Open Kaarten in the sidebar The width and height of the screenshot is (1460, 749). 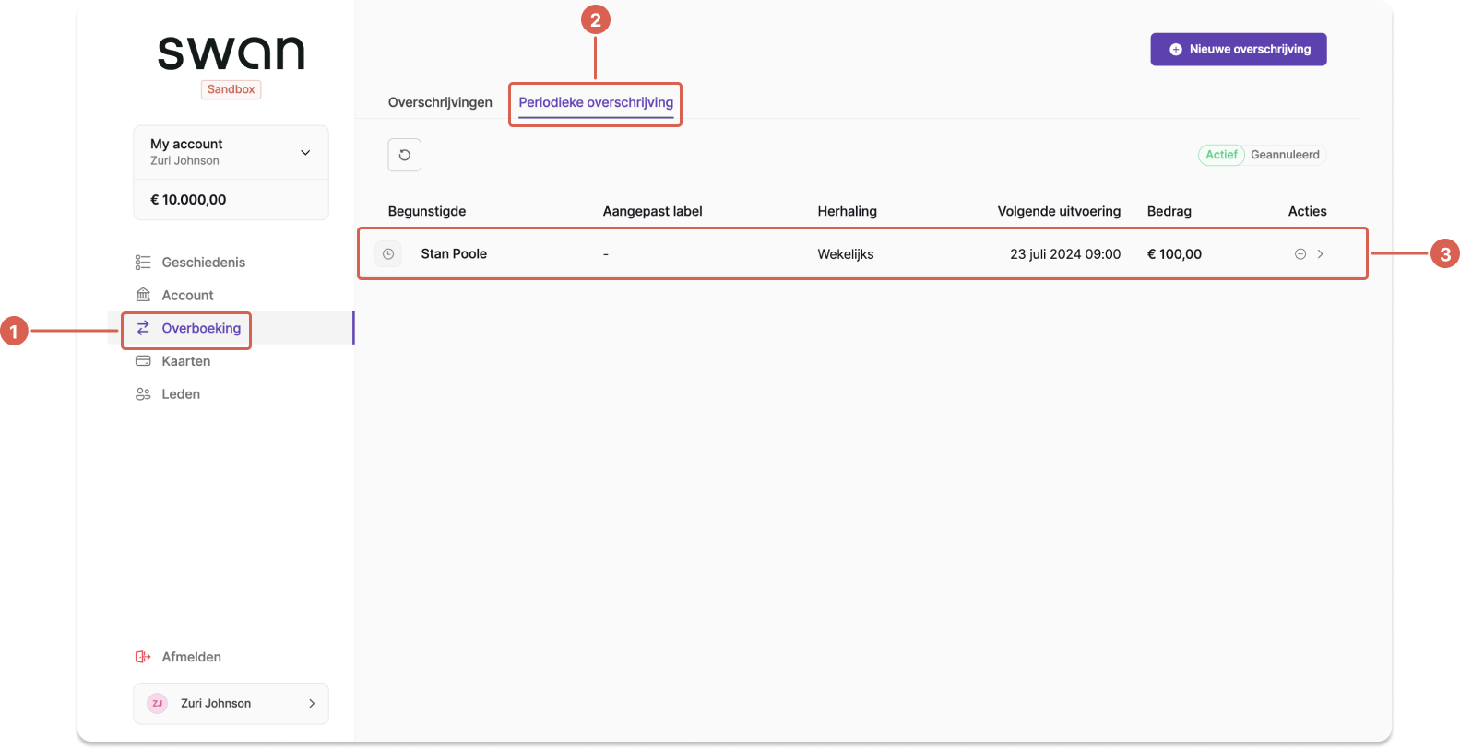pyautogui.click(x=185, y=361)
